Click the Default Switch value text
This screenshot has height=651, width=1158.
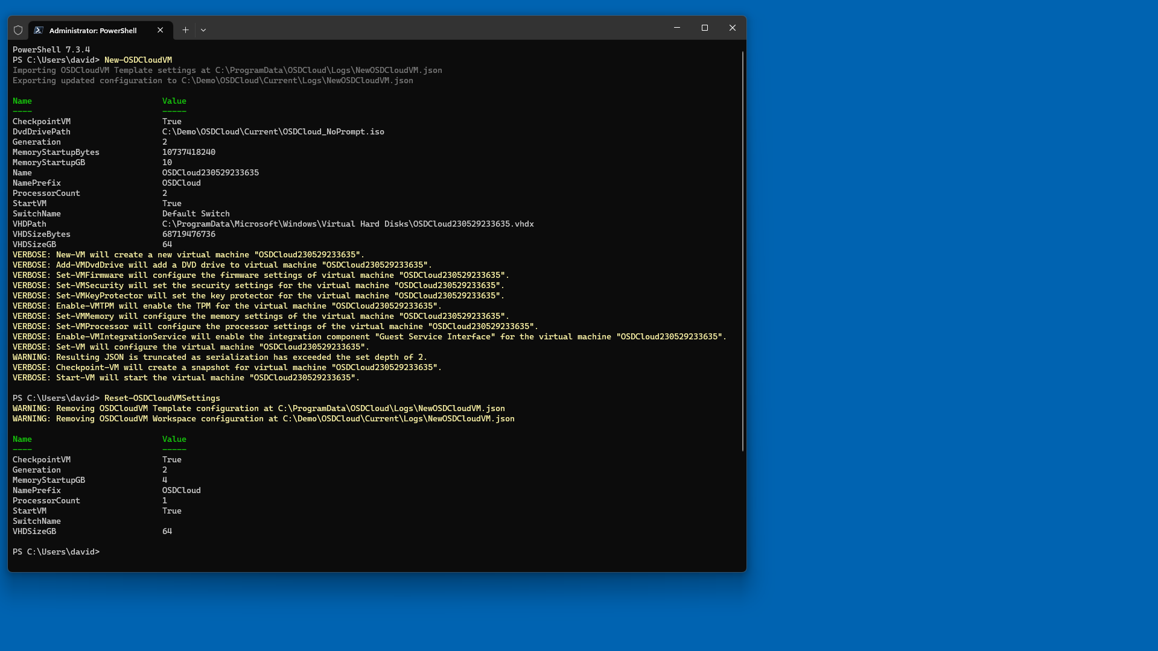tap(196, 214)
